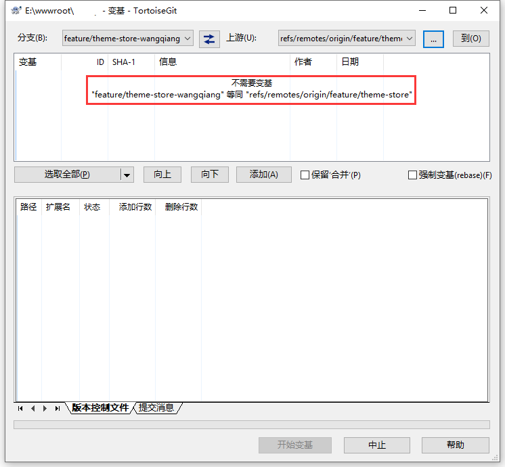Sort by the 日期 column header
This screenshot has width=505, height=467.
360,62
